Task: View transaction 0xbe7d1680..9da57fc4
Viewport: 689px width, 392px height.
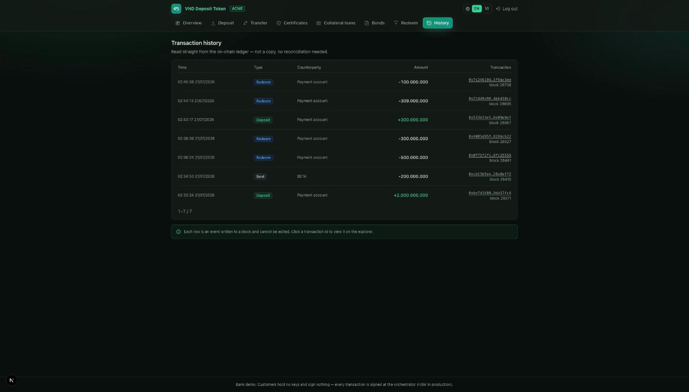Action: tap(490, 193)
